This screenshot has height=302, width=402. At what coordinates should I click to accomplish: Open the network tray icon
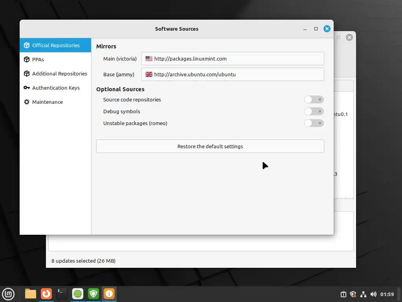click(363, 294)
